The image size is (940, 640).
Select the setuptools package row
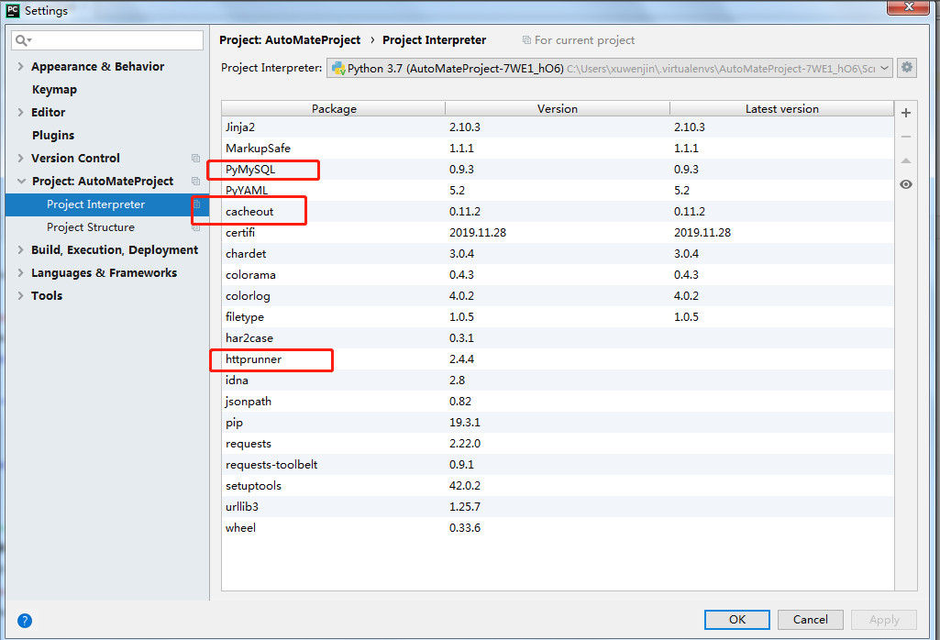click(x=558, y=485)
